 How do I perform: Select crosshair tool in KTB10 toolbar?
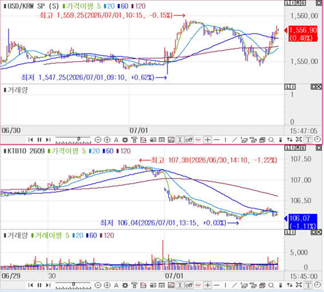pos(207,285)
